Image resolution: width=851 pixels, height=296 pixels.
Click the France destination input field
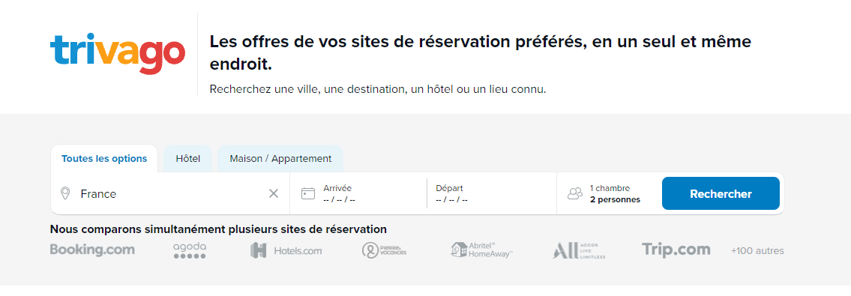168,193
